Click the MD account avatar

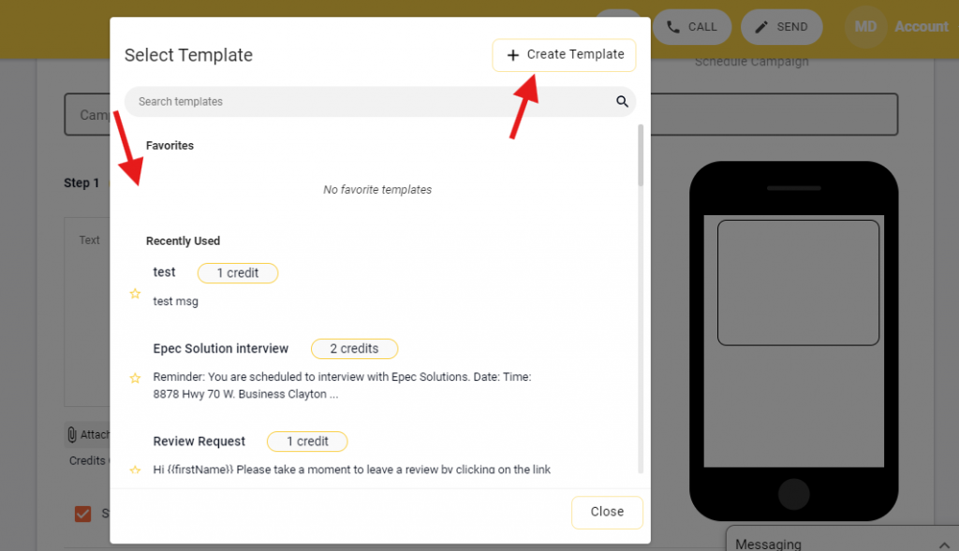(864, 26)
